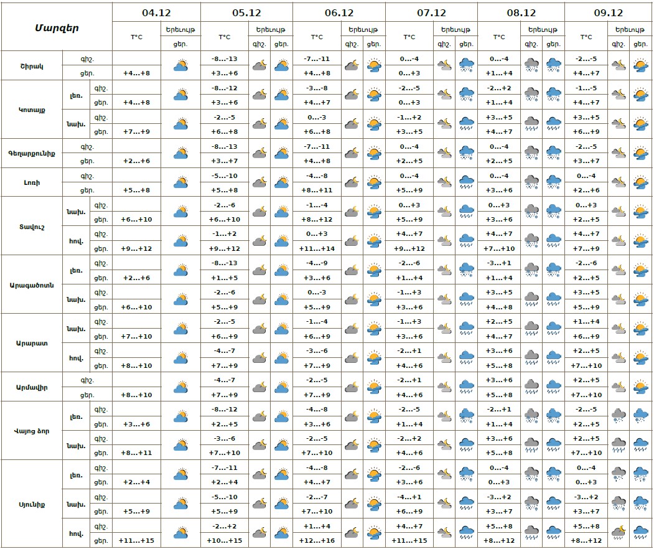Click Գեղարքունիք night icon under 06.12
654x549 pixels.
[x=352, y=153]
